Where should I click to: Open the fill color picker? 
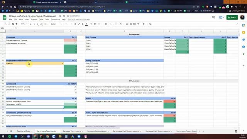(91, 24)
